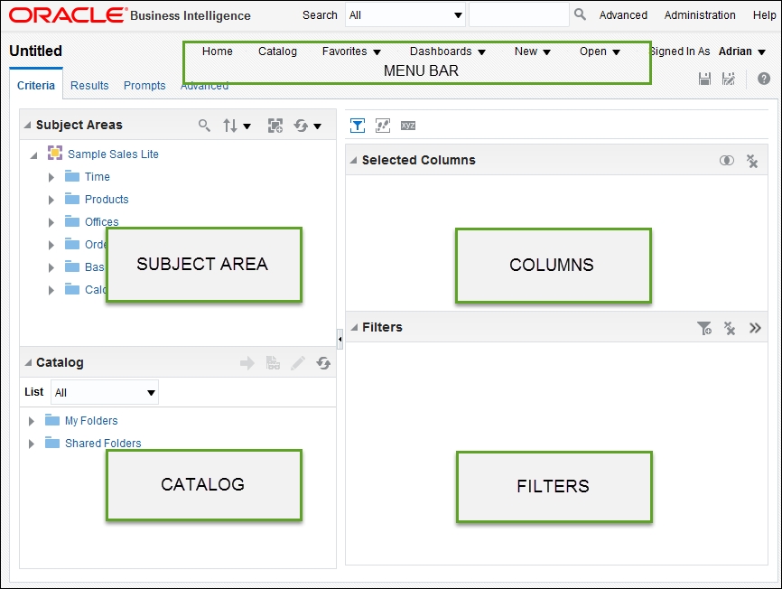Click the pane splitter collapse handle
The width and height of the screenshot is (782, 589).
[x=340, y=339]
